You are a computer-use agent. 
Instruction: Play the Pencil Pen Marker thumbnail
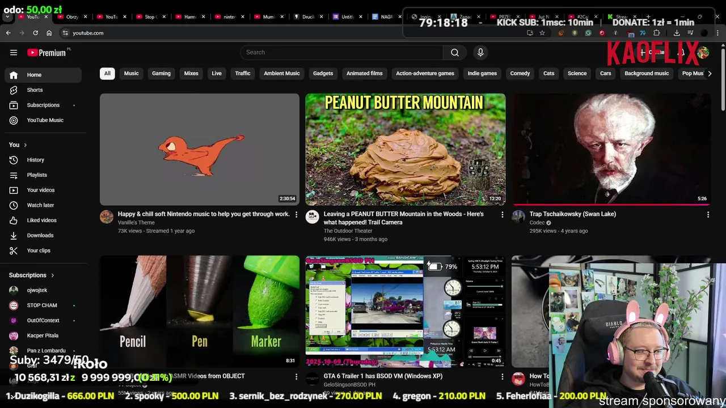[x=200, y=311]
